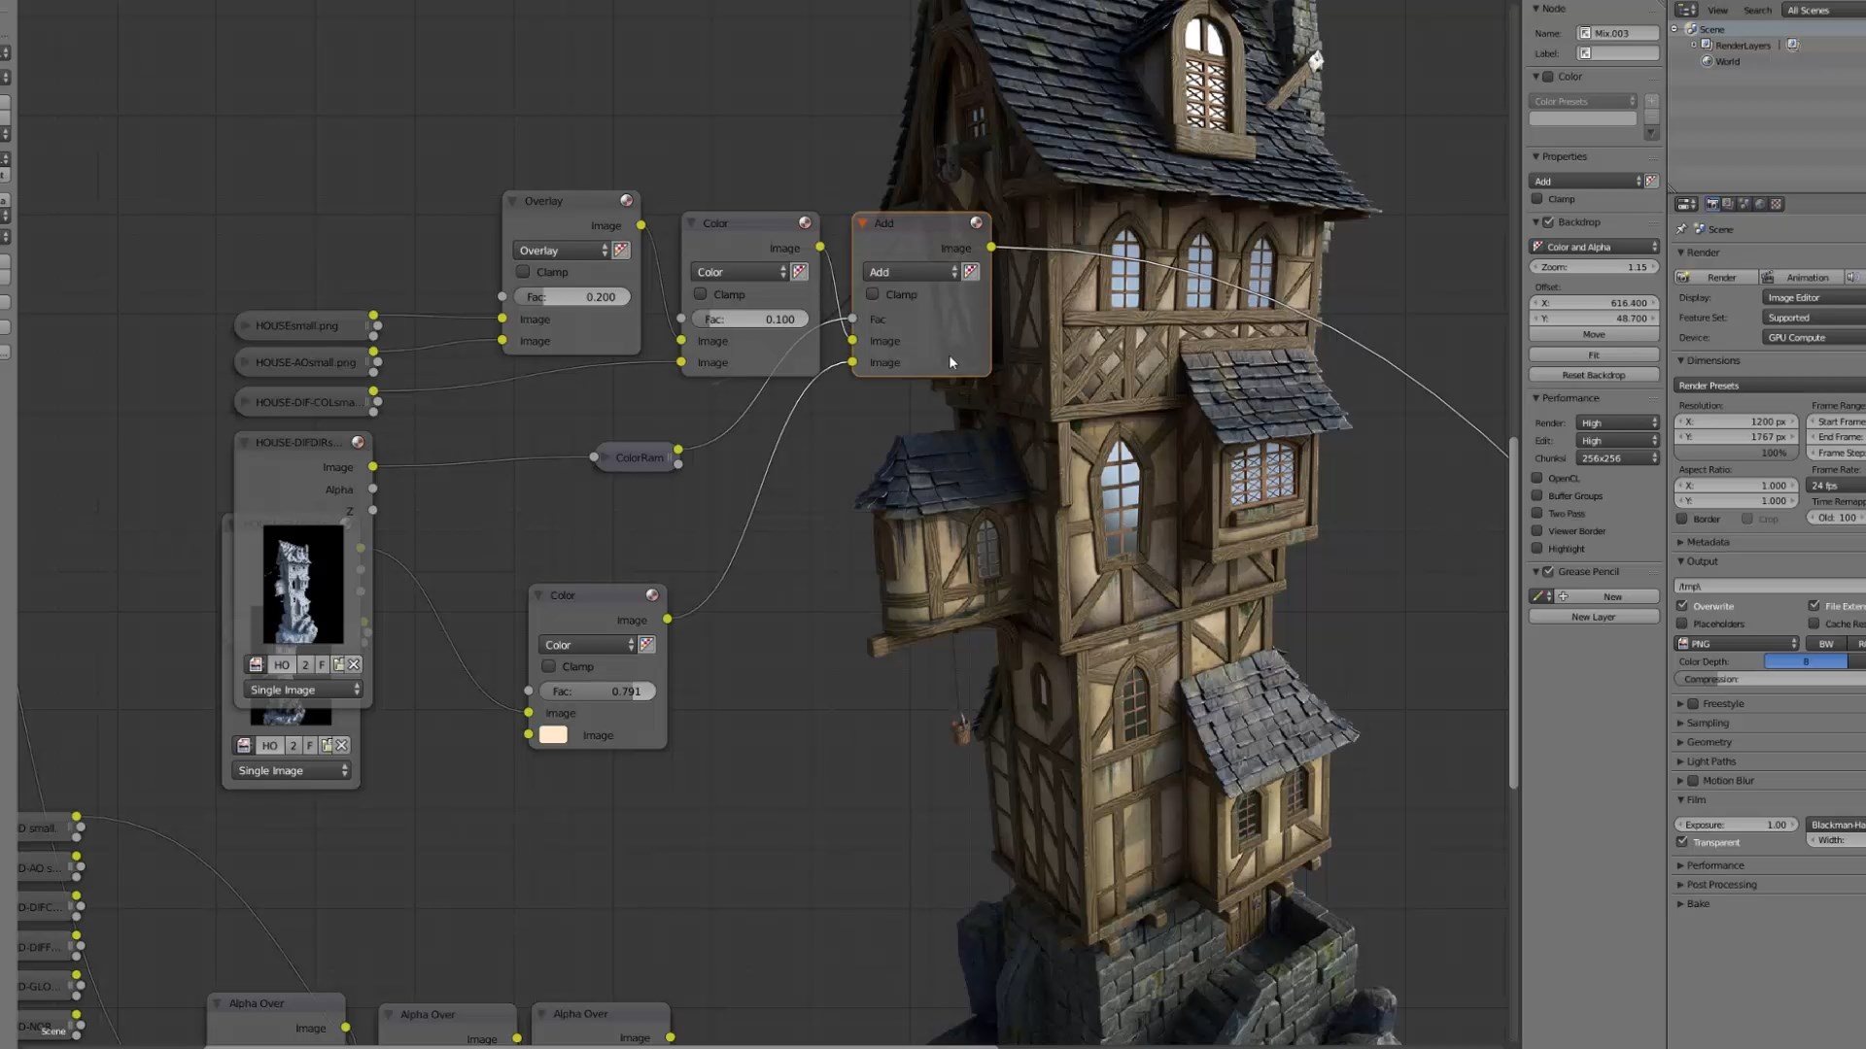
Task: Open the Outliner View menu
Action: point(1717,10)
